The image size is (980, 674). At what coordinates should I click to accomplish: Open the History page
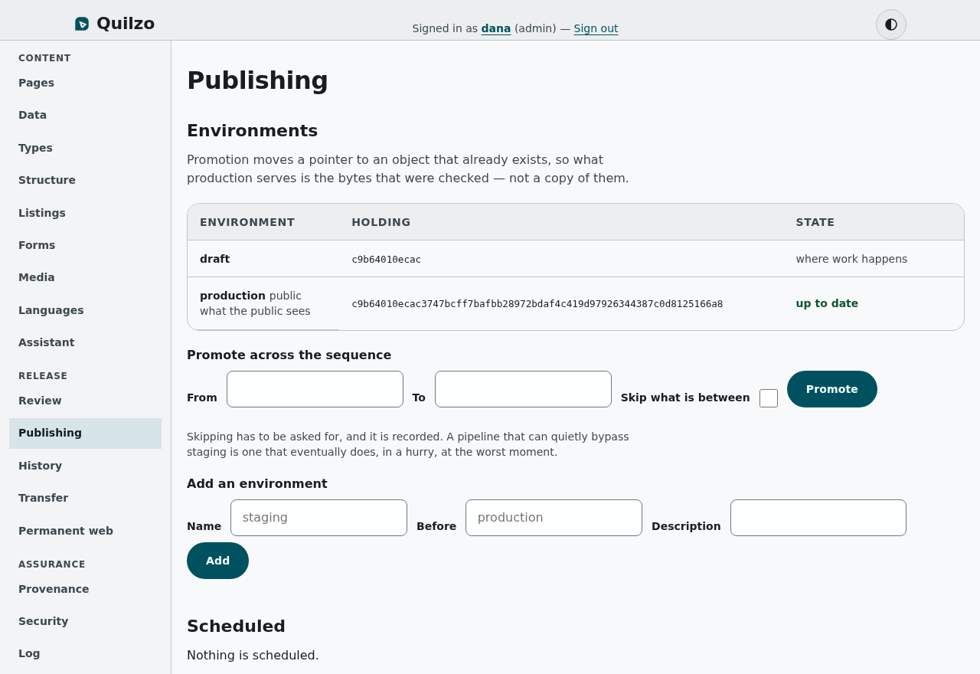pyautogui.click(x=85, y=466)
